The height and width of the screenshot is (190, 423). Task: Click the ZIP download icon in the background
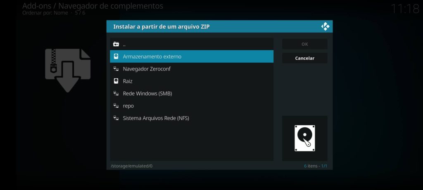tap(68, 70)
